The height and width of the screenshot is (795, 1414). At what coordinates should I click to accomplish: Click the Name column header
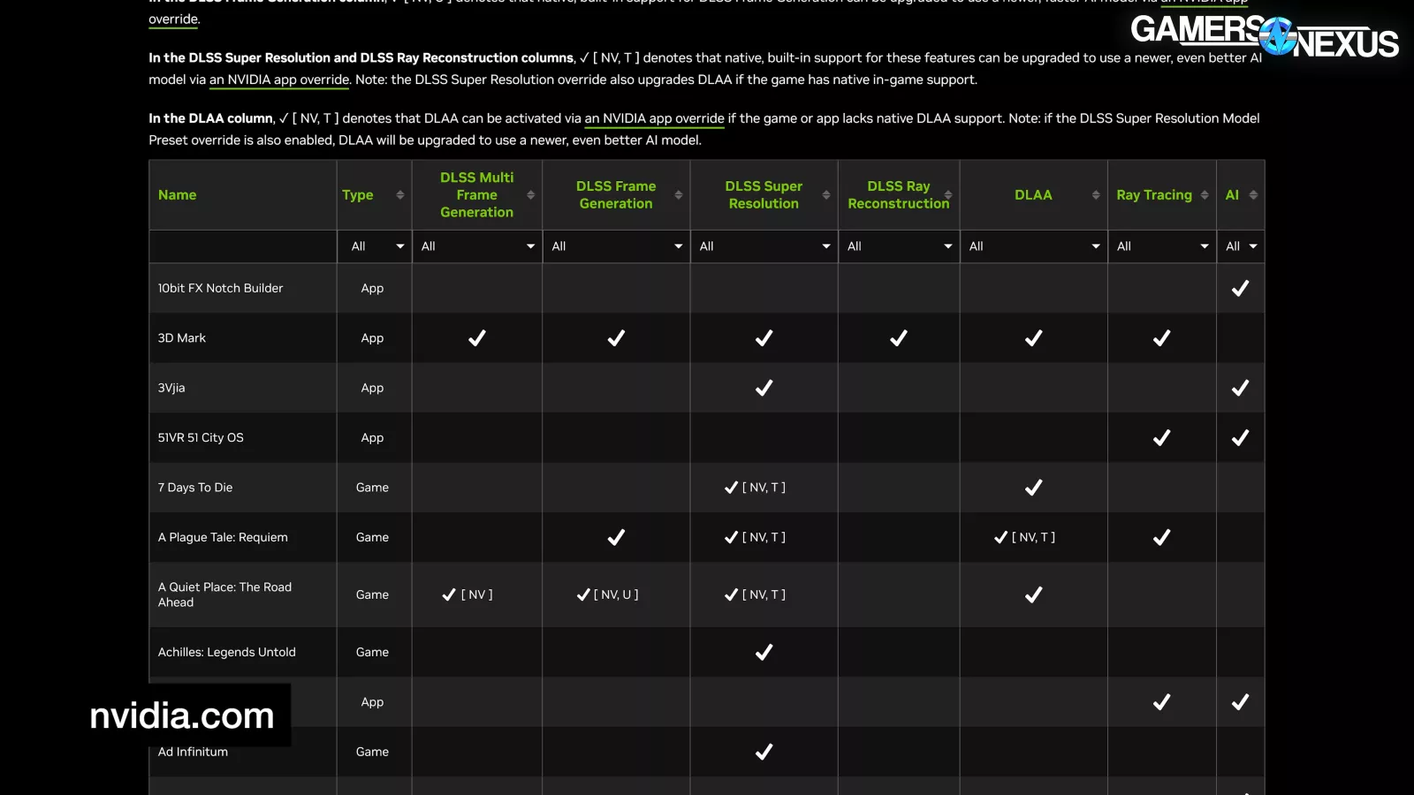tap(177, 195)
